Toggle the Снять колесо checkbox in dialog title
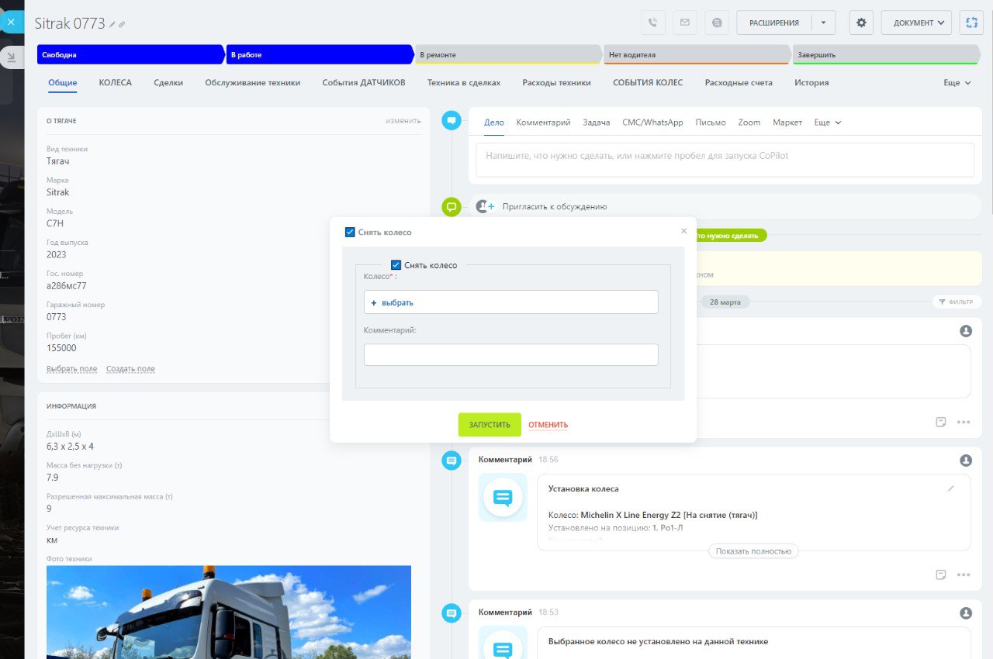Image resolution: width=993 pixels, height=659 pixels. coord(350,232)
